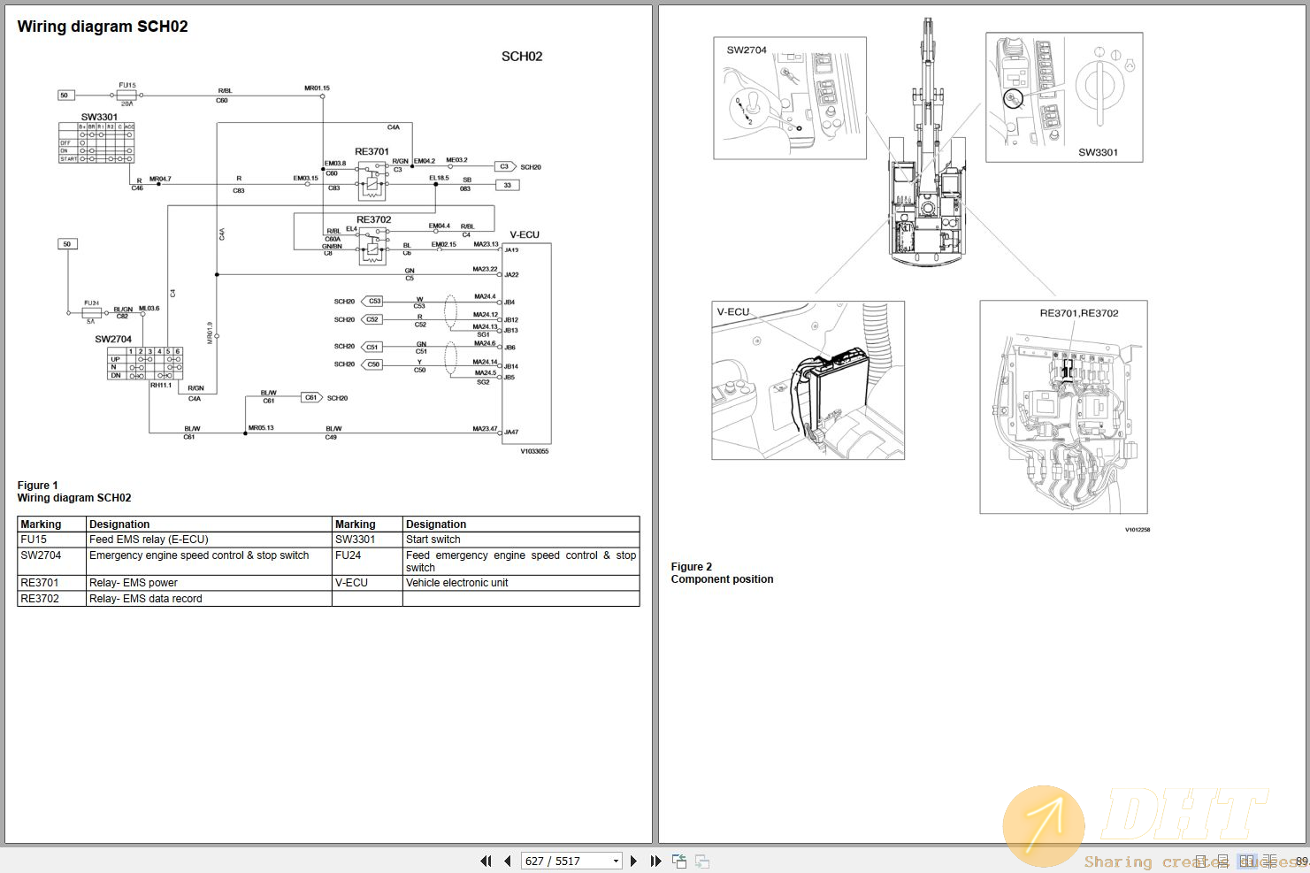Click the zoom percentage value 89
Viewport: 1310px width, 873px height.
click(x=1301, y=861)
